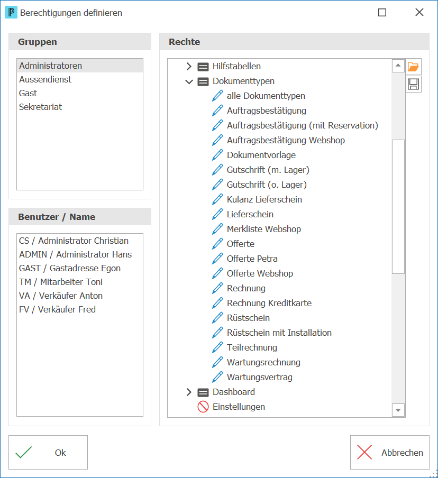This screenshot has height=478, width=438.
Task: Pick the Sekretariat group
Action: 80,107
